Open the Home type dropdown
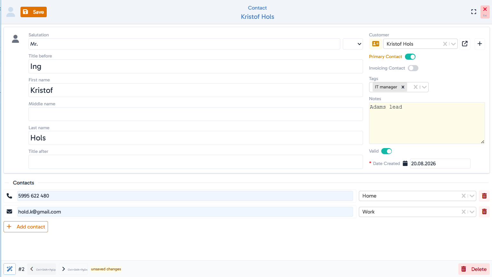Screen dimensions: 492x277 coord(472,196)
